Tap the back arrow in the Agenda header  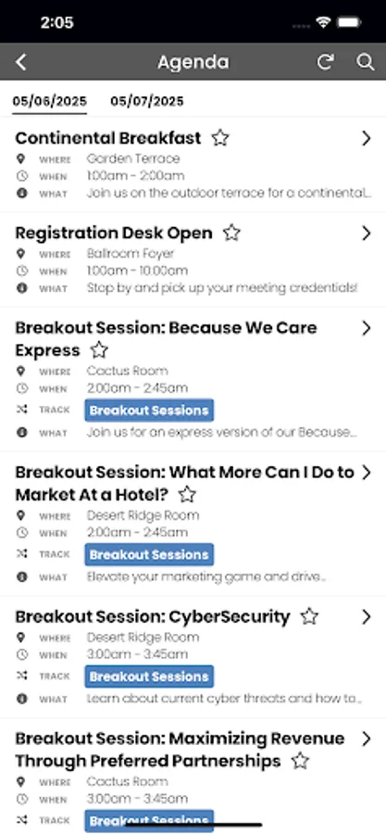(20, 62)
